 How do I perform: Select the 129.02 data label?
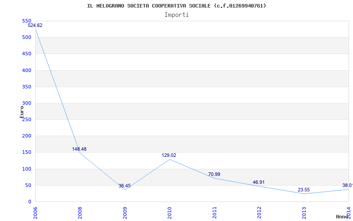[169, 156]
